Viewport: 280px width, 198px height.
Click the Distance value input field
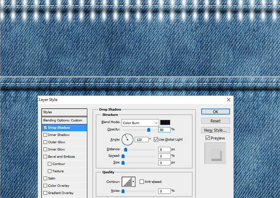coord(164,149)
